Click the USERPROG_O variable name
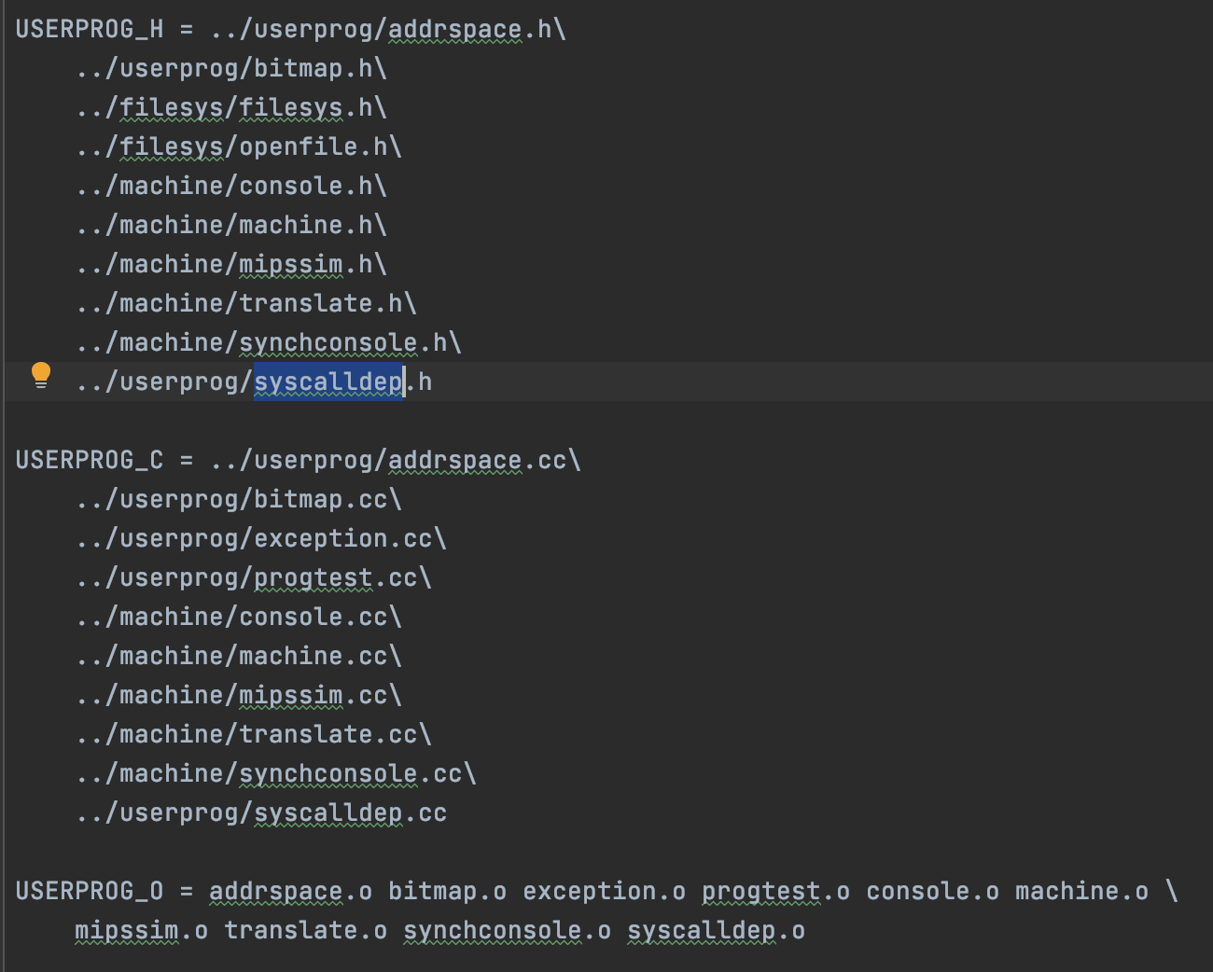This screenshot has width=1213, height=972. pyautogui.click(x=90, y=892)
